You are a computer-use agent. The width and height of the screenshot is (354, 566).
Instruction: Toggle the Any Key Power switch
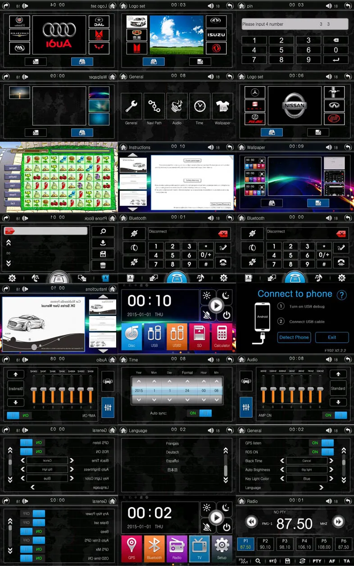pos(33,514)
